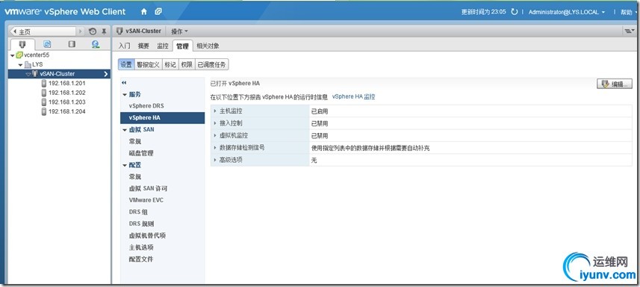Collapse the settings sidebar with double-arrow icon

tap(124, 83)
